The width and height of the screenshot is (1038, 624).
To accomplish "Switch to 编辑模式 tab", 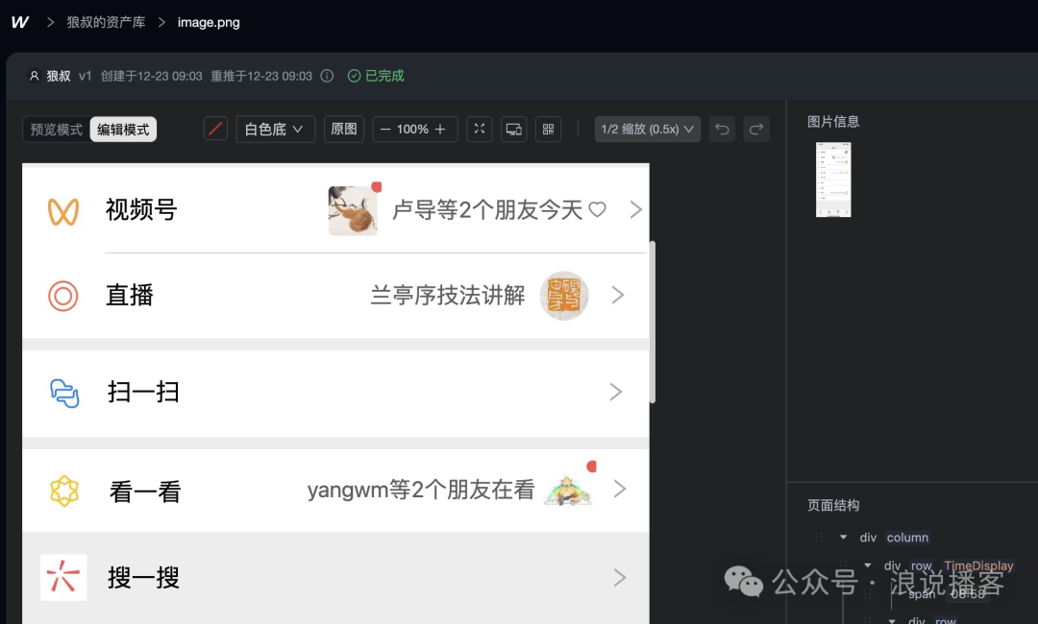I will [123, 130].
